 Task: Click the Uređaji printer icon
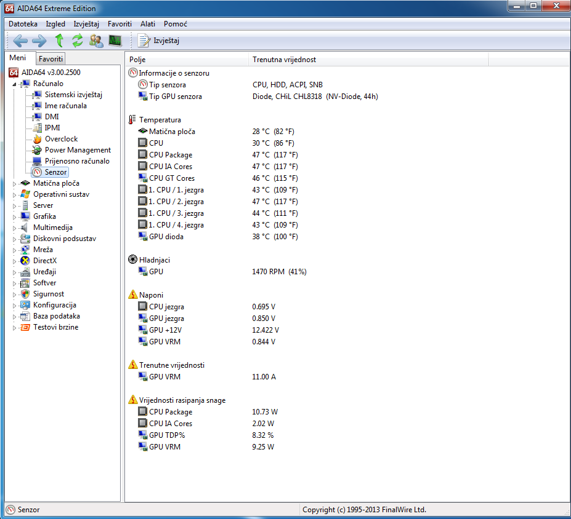pyautogui.click(x=25, y=272)
